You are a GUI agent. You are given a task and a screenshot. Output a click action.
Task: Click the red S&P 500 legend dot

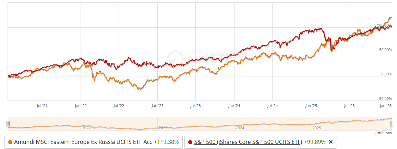[x=190, y=142]
